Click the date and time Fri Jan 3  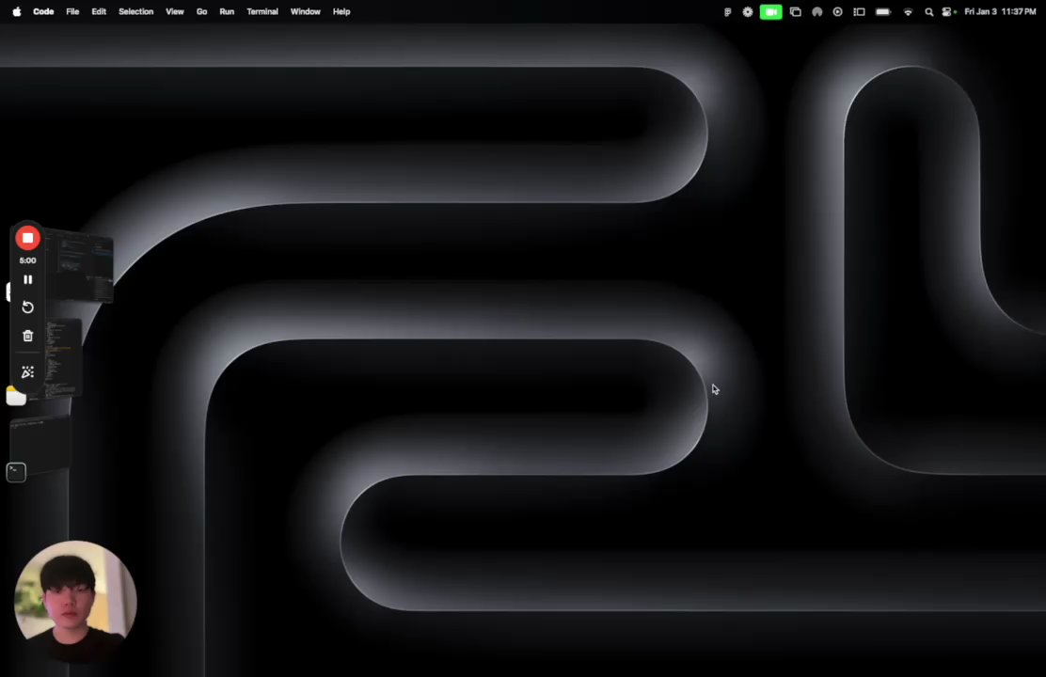(x=1000, y=11)
